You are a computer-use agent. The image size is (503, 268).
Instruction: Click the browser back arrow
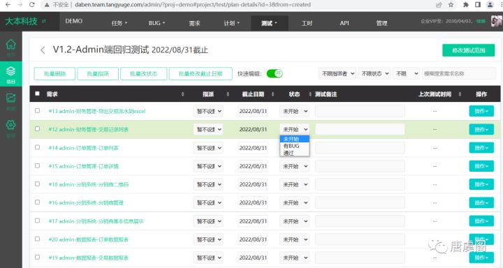[x=8, y=4]
